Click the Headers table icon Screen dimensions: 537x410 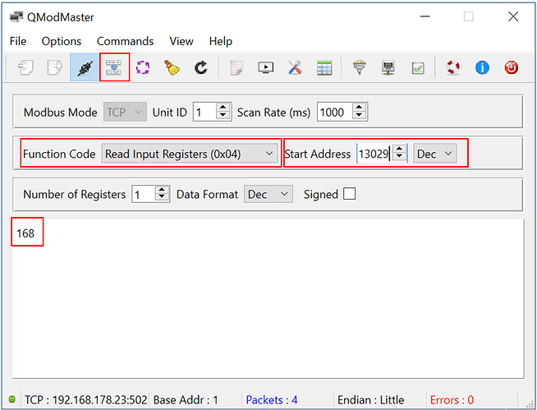pyautogui.click(x=324, y=67)
